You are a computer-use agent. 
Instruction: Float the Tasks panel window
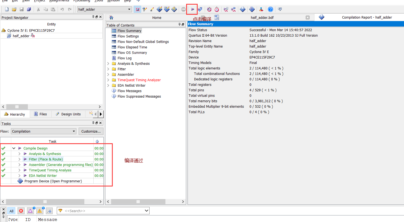(x=97, y=123)
